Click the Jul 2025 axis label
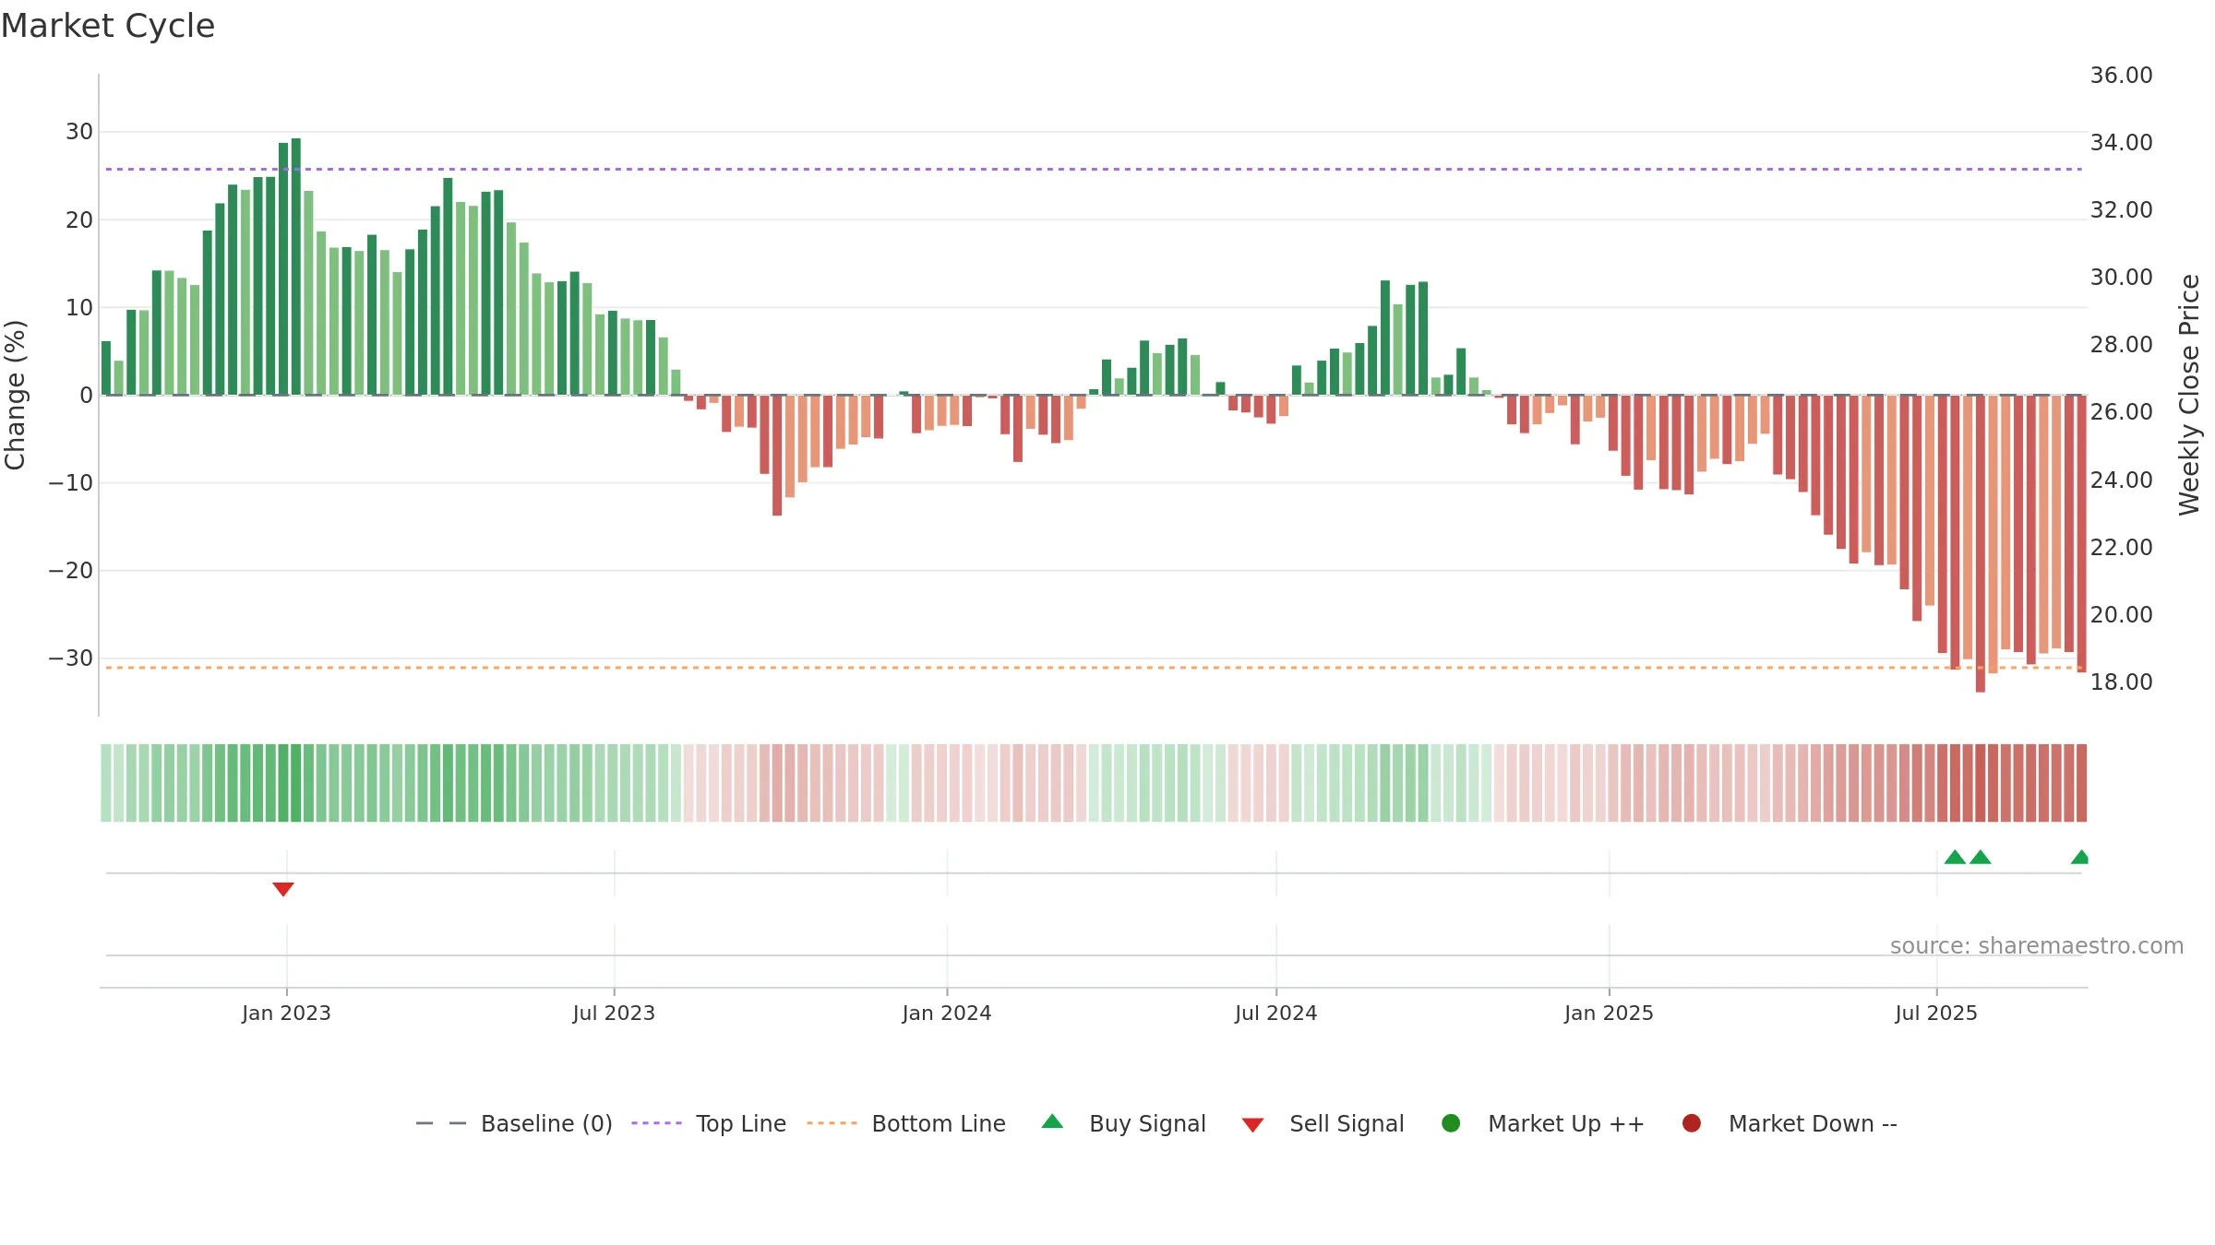This screenshot has width=2215, height=1245. tap(1936, 1013)
